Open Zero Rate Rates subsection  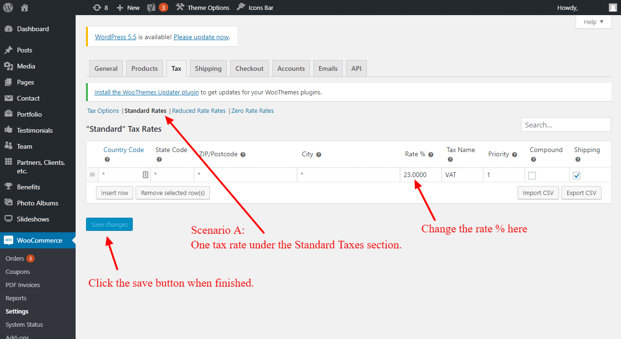point(252,111)
